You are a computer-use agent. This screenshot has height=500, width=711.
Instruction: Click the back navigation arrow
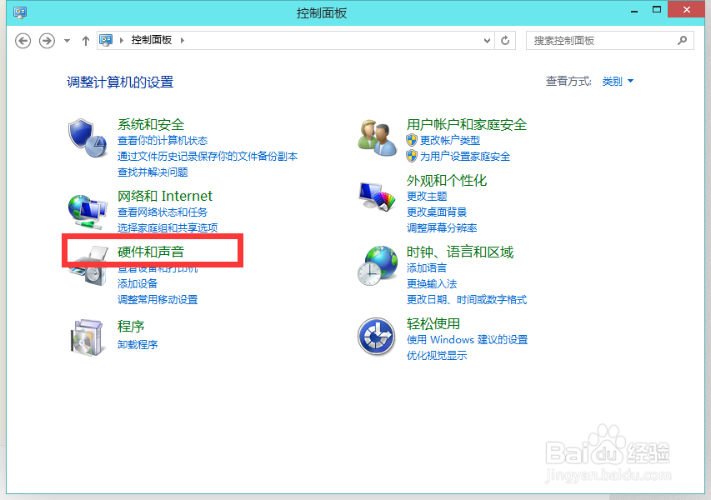(x=23, y=39)
